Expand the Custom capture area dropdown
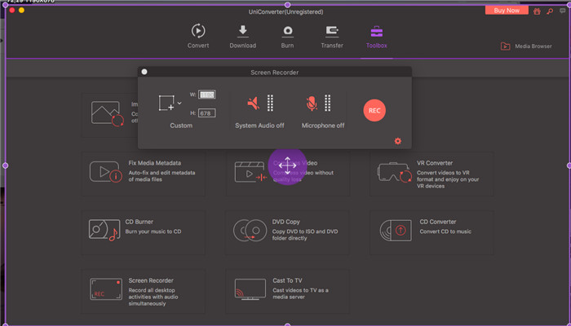 coord(179,104)
